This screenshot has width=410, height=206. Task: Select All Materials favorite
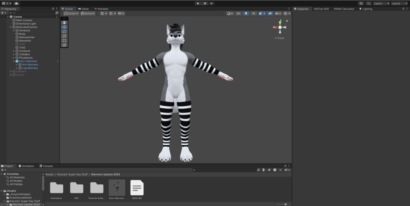coord(17,178)
